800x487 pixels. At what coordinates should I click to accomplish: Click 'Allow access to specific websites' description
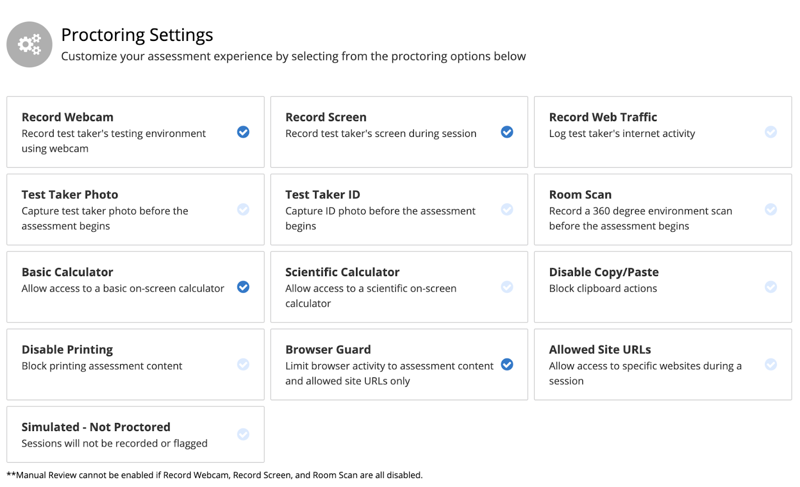click(645, 374)
